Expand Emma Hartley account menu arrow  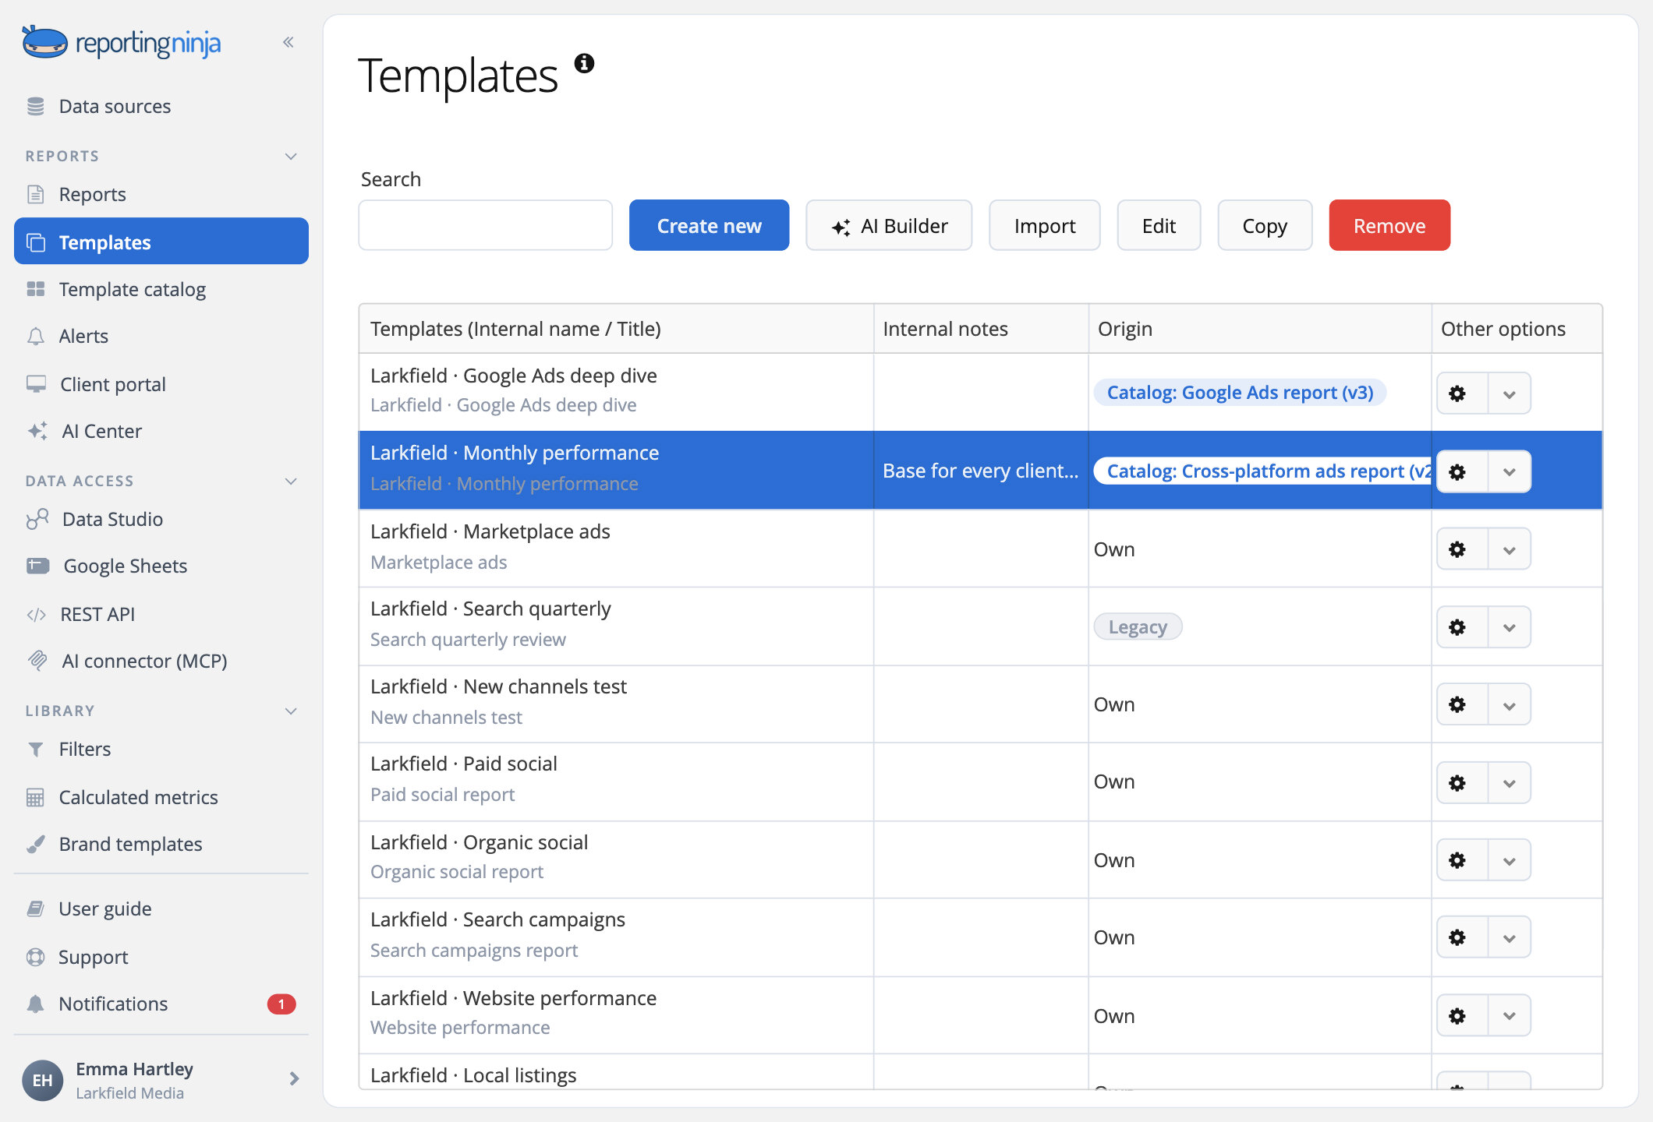[x=294, y=1079]
